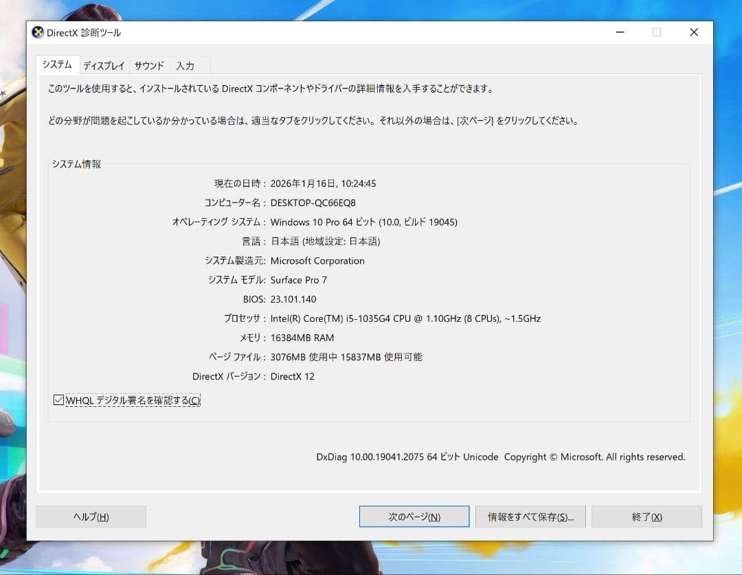Open the サウンド tab
742x575 pixels.
click(149, 65)
